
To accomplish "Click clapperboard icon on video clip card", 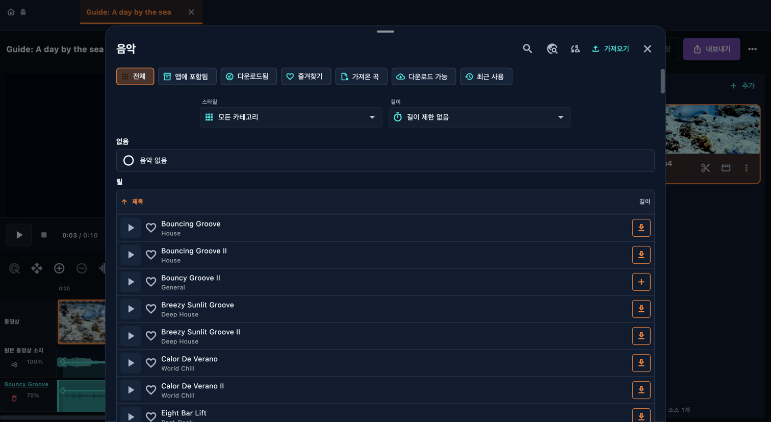I will pos(726,168).
